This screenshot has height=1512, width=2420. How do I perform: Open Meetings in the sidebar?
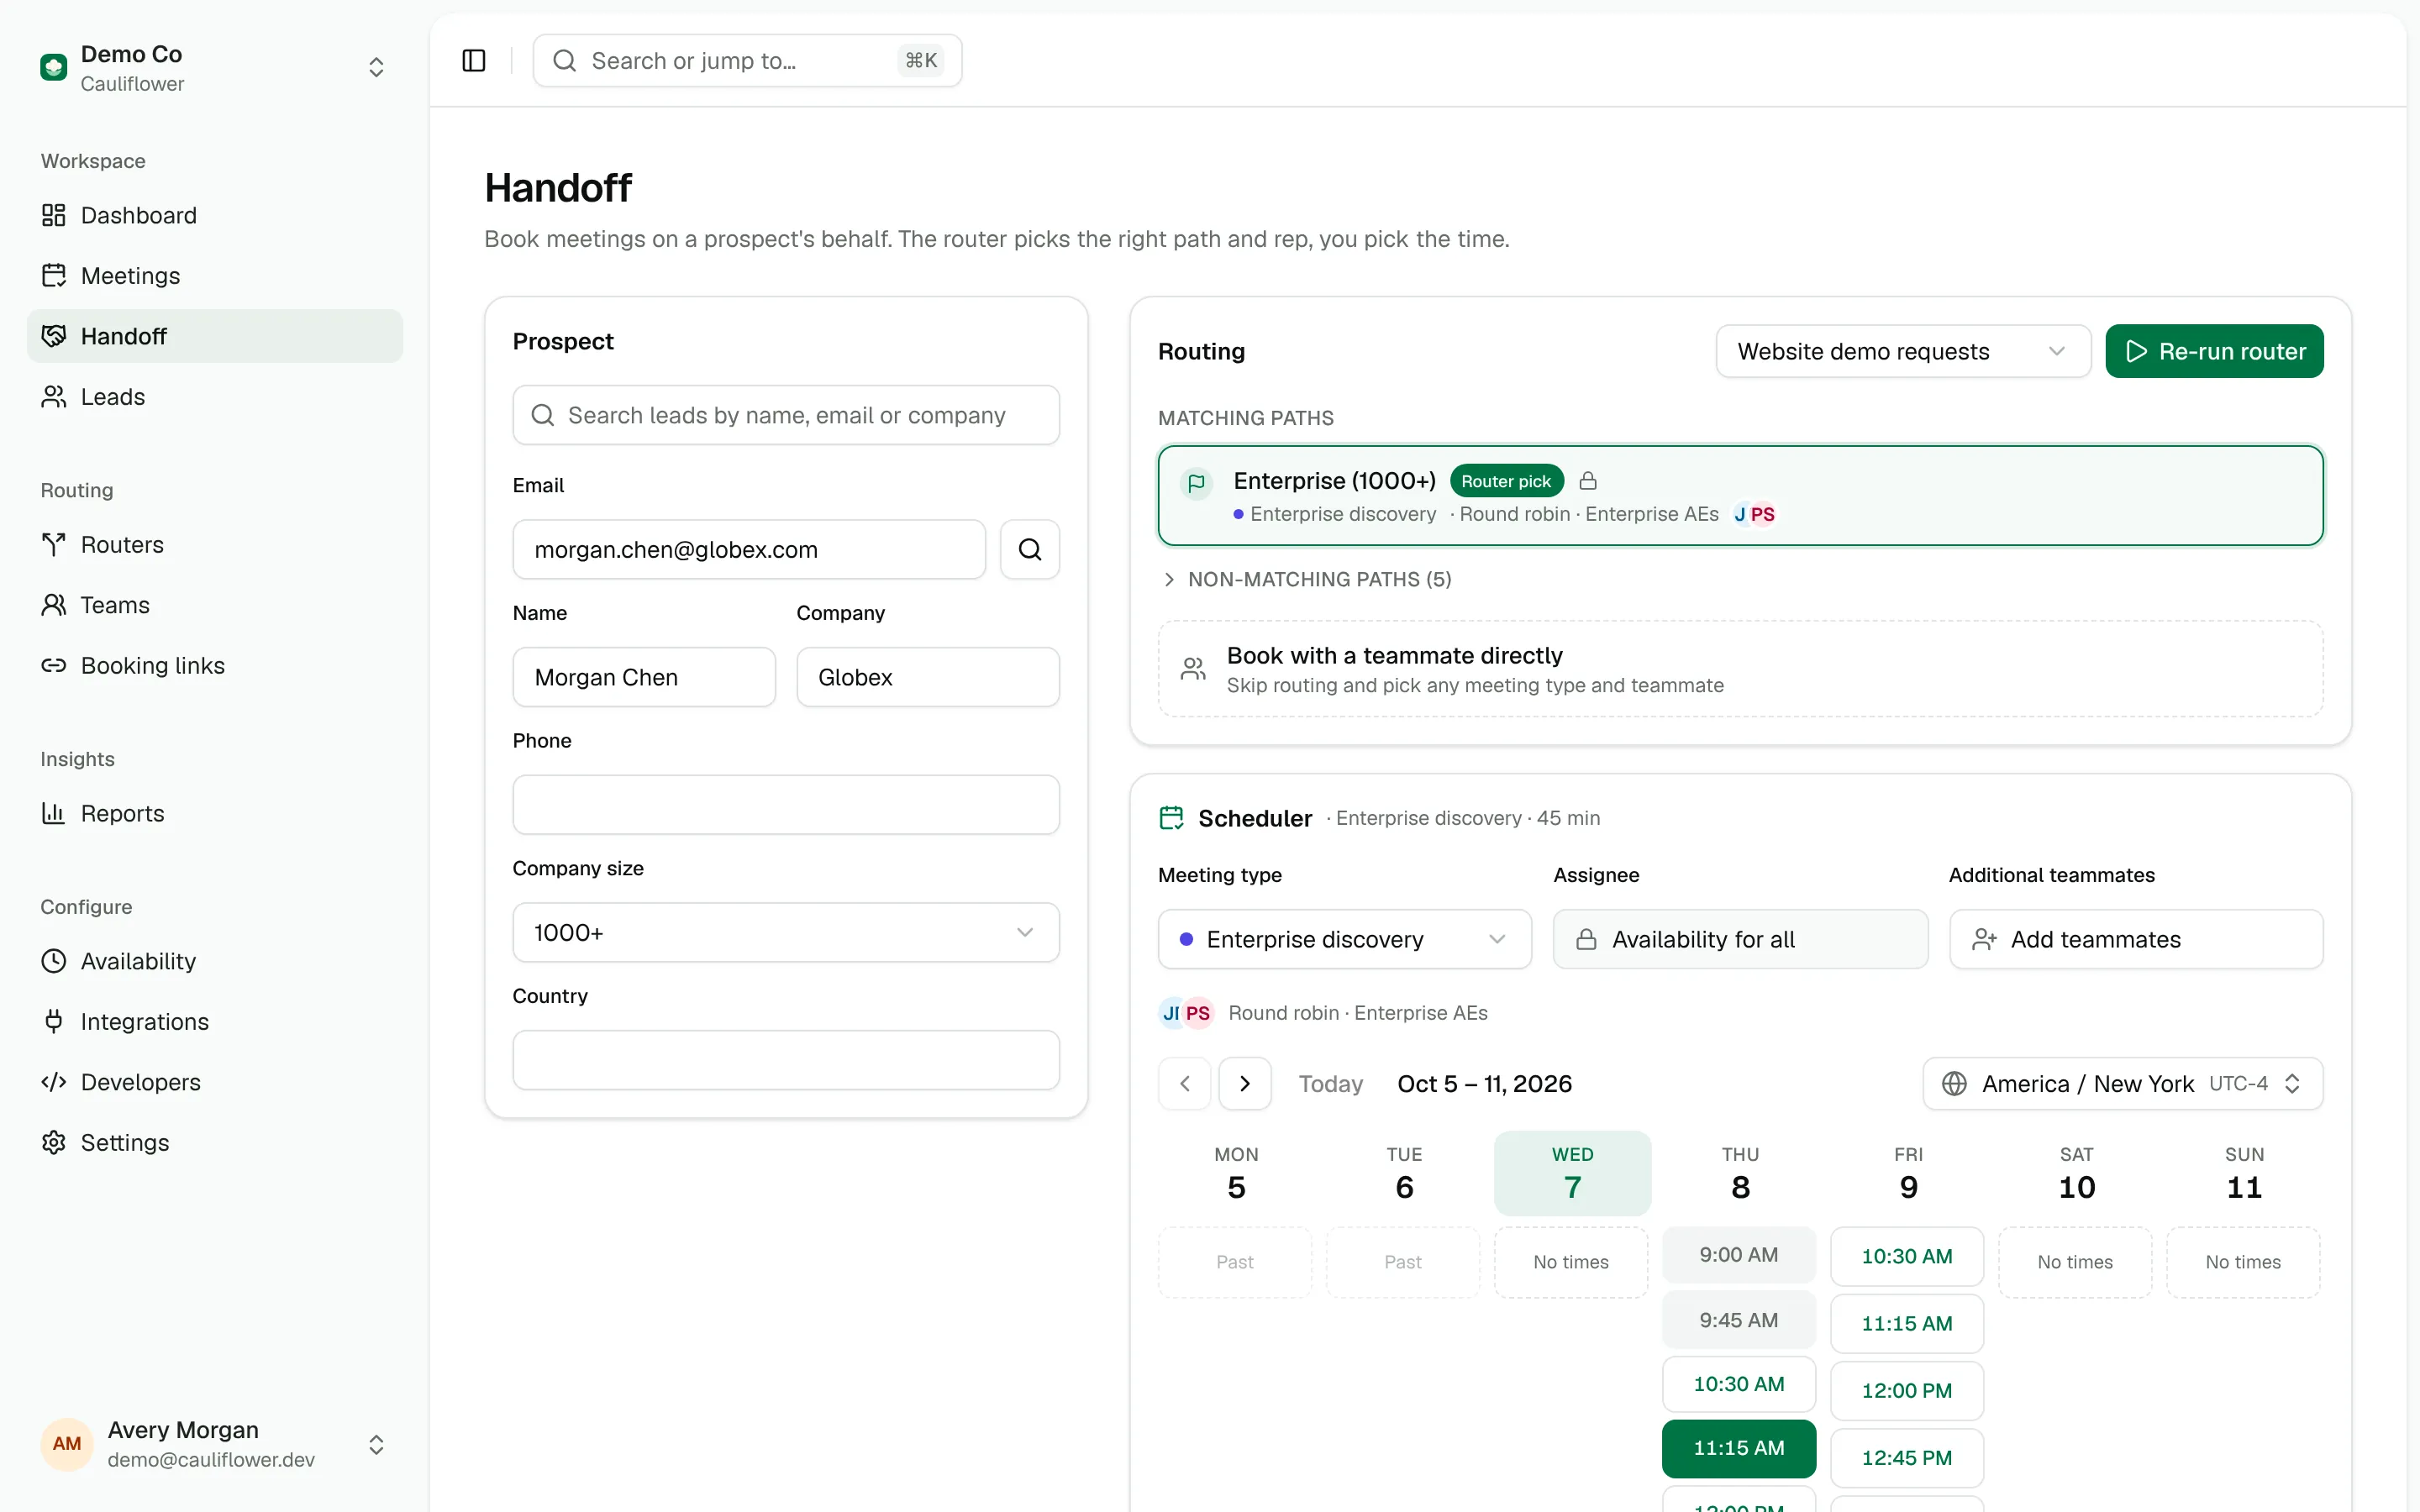215,276
